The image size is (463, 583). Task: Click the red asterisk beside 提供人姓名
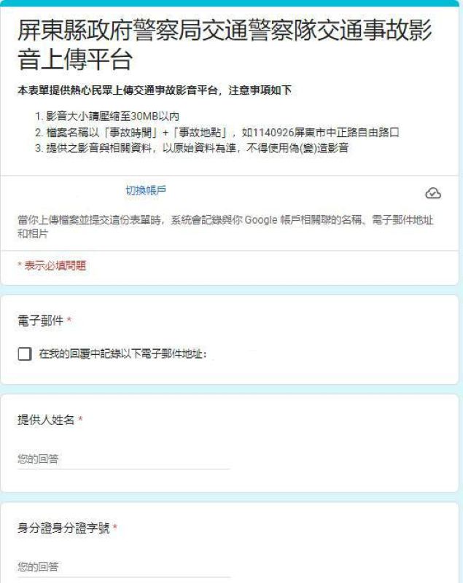[80, 418]
